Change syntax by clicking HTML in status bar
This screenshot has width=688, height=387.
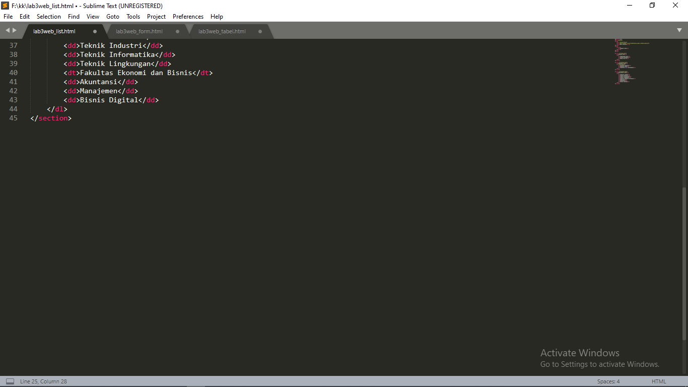659,381
